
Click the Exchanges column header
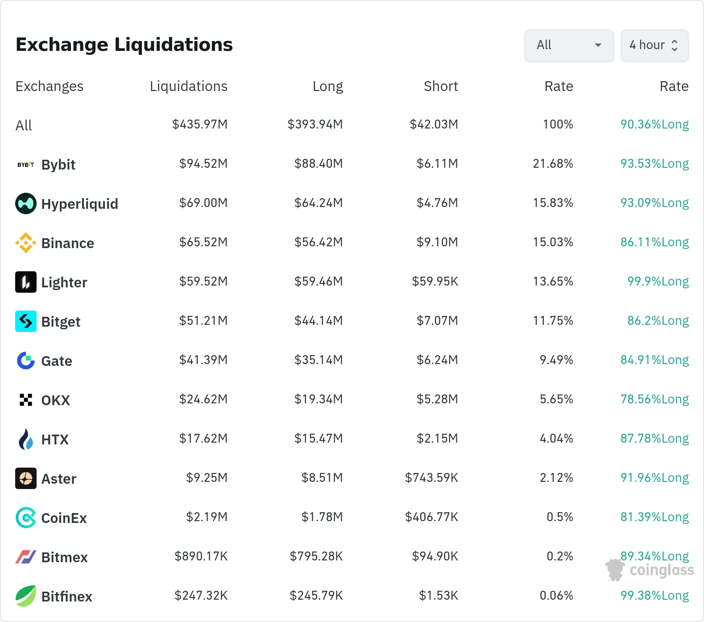click(50, 86)
